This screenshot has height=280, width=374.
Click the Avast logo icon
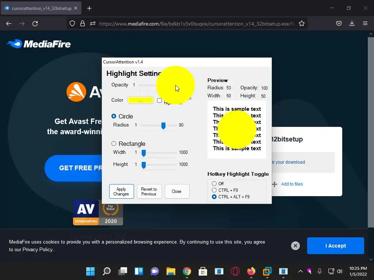point(76,92)
